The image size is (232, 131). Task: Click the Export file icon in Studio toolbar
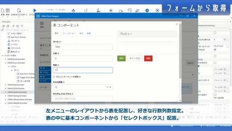(19, 11)
